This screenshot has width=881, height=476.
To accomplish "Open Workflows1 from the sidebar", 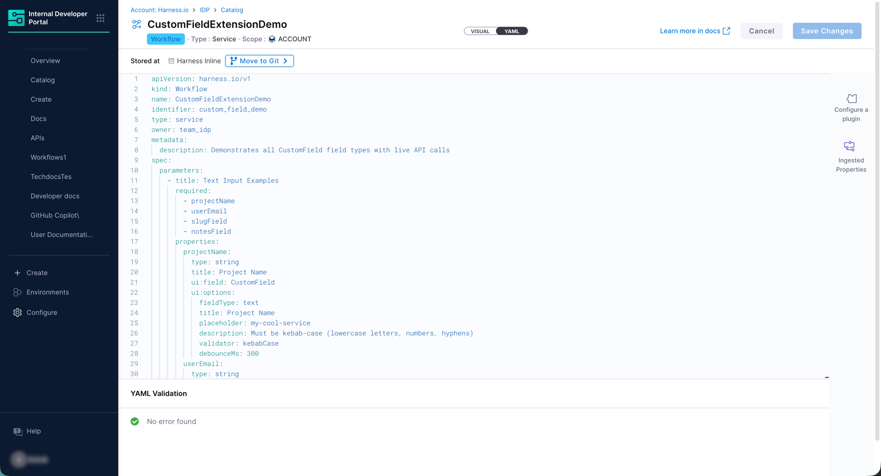I will point(48,157).
